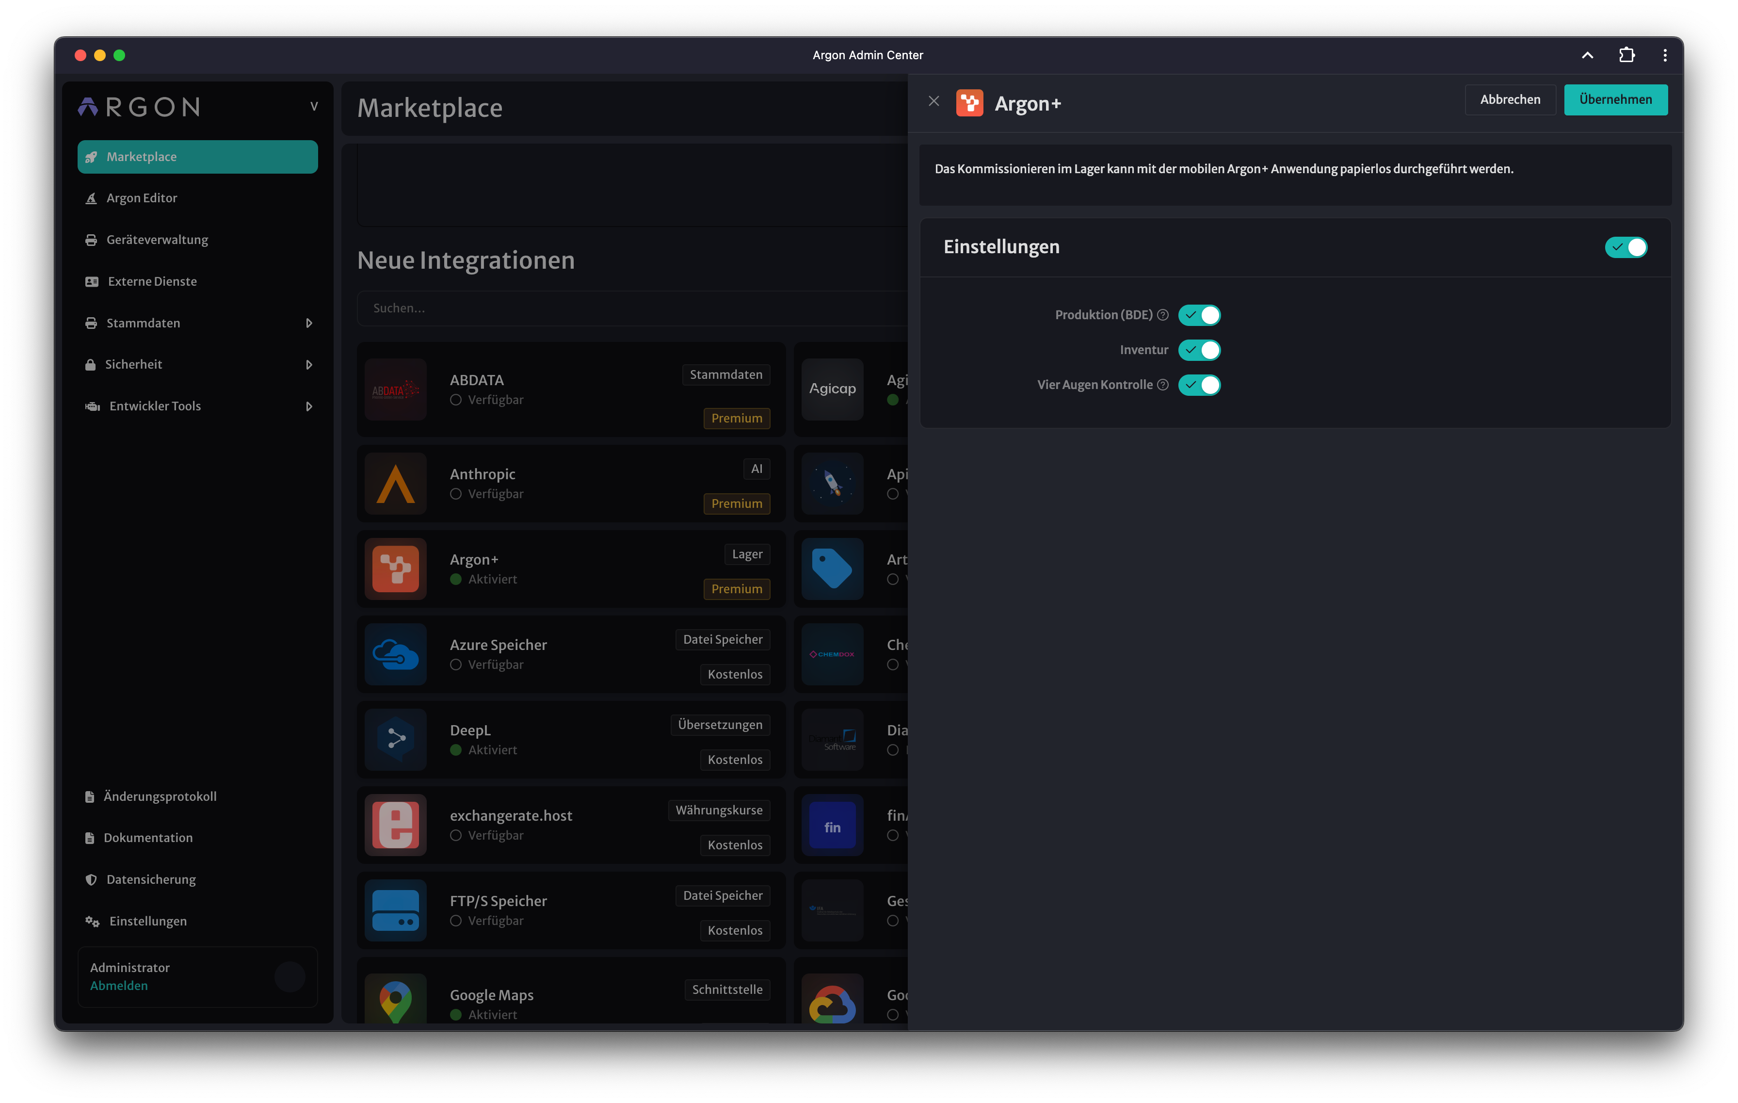Screen dimensions: 1738x1103
Task: Click the rocket integration icon
Action: (x=832, y=484)
